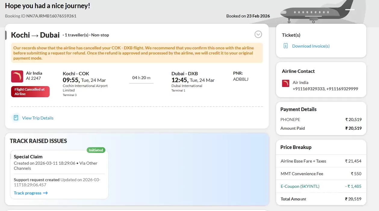
Task: Select the PNR code ADB8LJ
Action: [241, 79]
